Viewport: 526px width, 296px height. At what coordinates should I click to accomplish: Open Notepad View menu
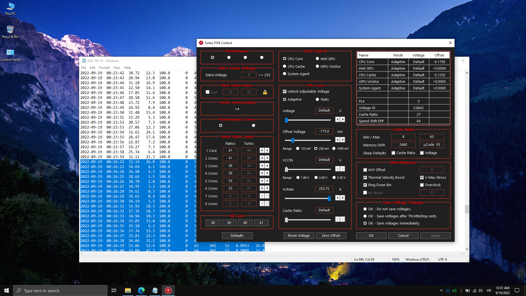[x=117, y=68]
